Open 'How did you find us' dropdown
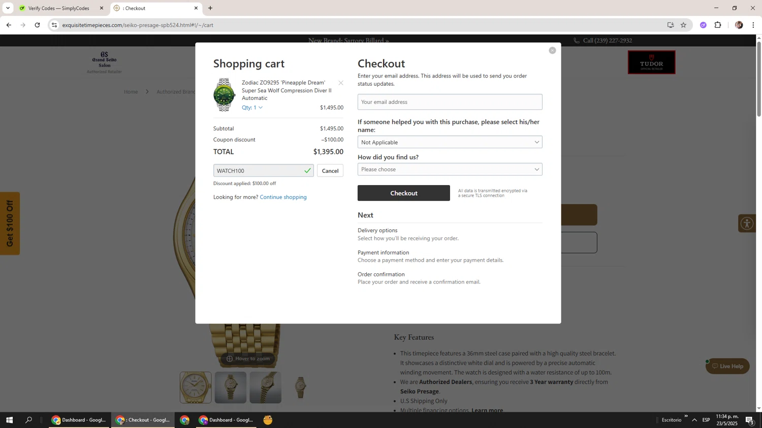Screen dimensions: 762x428 pos(450,169)
